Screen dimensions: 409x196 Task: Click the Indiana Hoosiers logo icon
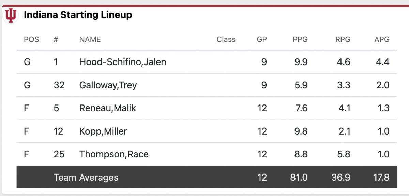11,16
